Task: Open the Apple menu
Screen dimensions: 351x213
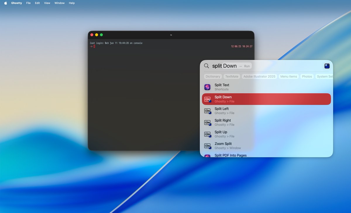Action: point(5,3)
